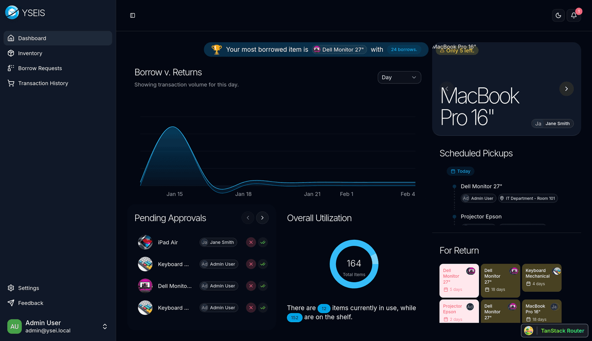
Task: Collapse the sidebar panel toggle
Action: [x=133, y=15]
